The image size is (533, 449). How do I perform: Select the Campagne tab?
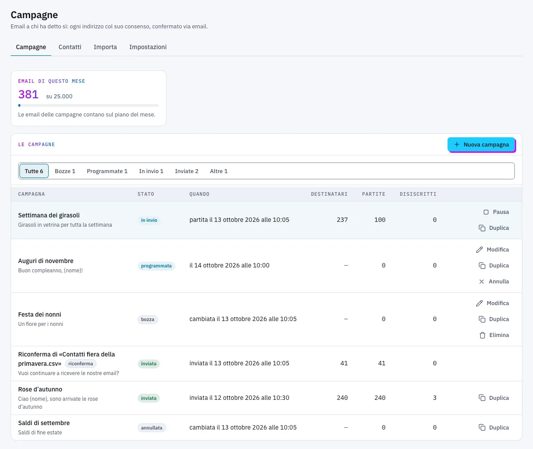(x=31, y=47)
